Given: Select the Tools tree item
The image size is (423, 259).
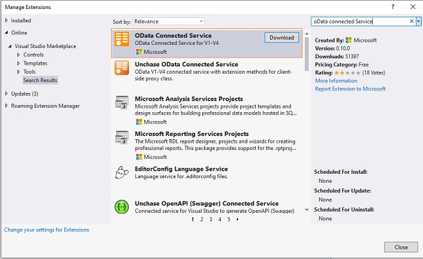Looking at the screenshot, I should tap(30, 72).
